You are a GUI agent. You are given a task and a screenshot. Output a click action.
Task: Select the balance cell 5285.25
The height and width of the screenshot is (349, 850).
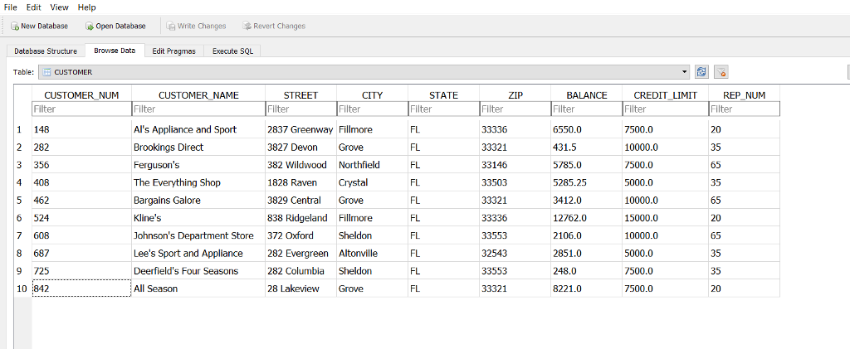coord(587,182)
